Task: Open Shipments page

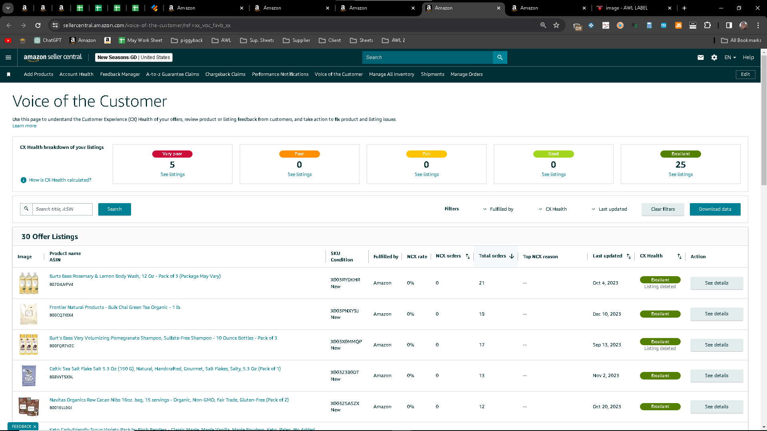Action: tap(433, 74)
